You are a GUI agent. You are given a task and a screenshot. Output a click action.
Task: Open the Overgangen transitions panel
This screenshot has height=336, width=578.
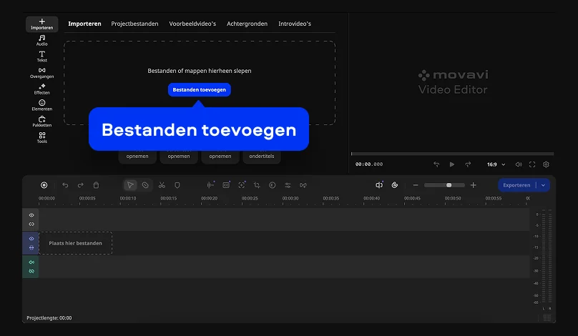(x=41, y=73)
